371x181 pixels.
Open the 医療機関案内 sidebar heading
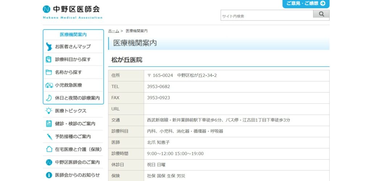(x=73, y=35)
